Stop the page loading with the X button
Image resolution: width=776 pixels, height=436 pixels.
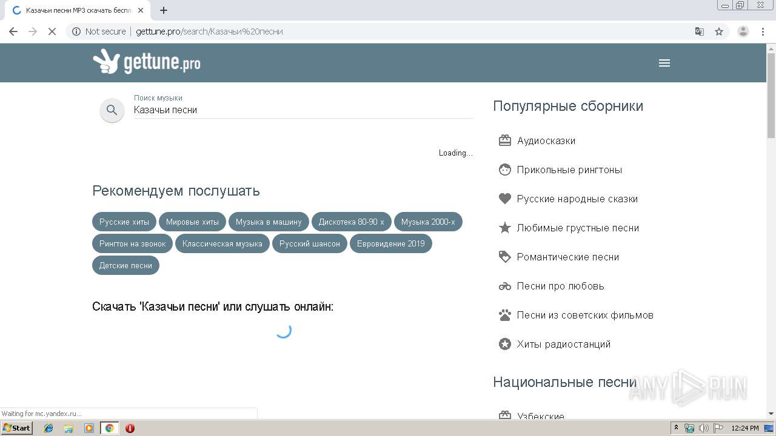pos(52,31)
